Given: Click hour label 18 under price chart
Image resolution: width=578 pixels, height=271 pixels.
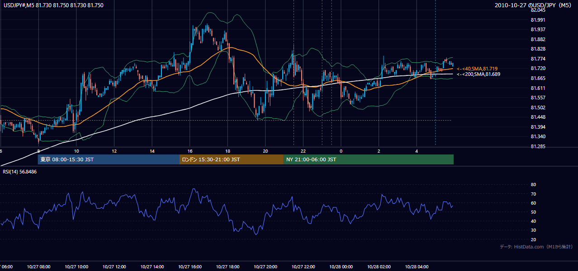Looking at the screenshot, I should (227, 151).
